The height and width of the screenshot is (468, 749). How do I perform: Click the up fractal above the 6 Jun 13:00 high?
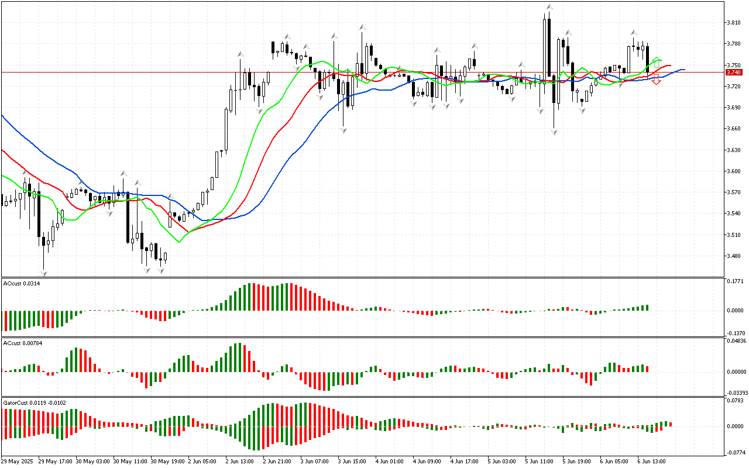(634, 33)
